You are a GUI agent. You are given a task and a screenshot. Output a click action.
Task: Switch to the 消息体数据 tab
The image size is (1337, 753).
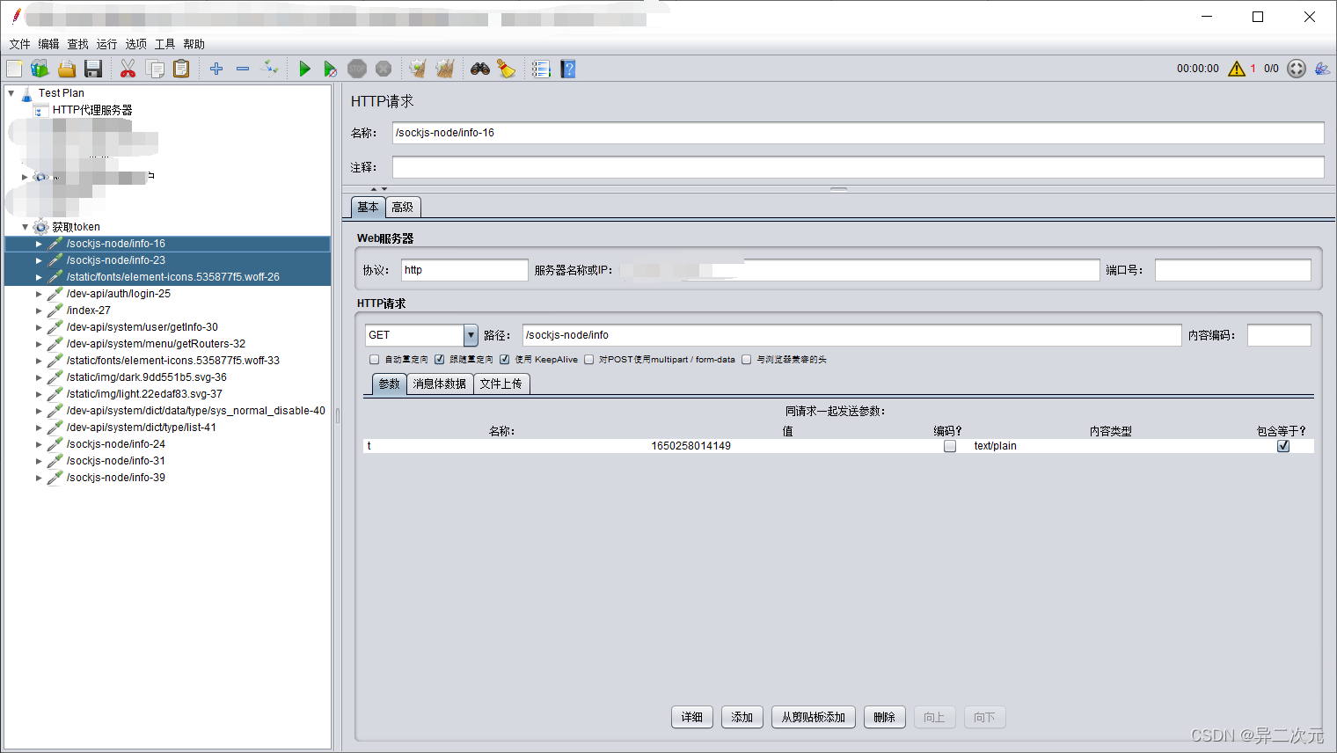click(x=440, y=384)
